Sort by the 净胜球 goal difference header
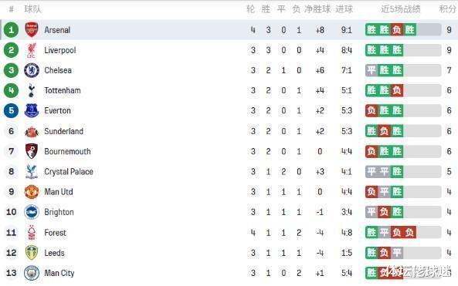Viewport: 458px width, 286px height. (317, 9)
